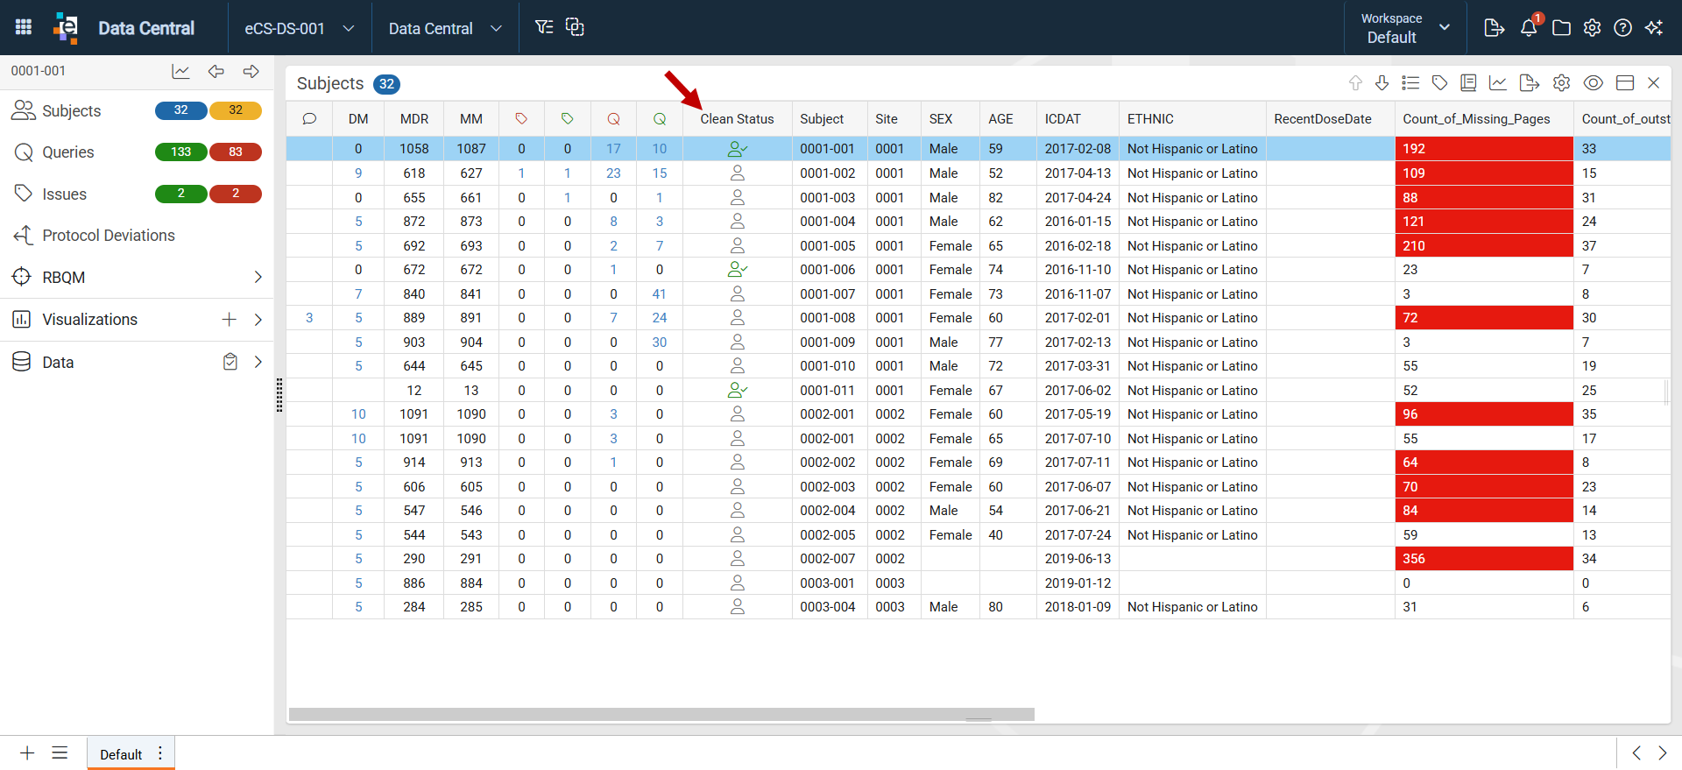This screenshot has height=770, width=1682.
Task: Click the red 83 Queries badge
Action: pos(236,152)
